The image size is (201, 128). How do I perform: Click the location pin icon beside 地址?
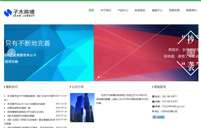[153, 111]
